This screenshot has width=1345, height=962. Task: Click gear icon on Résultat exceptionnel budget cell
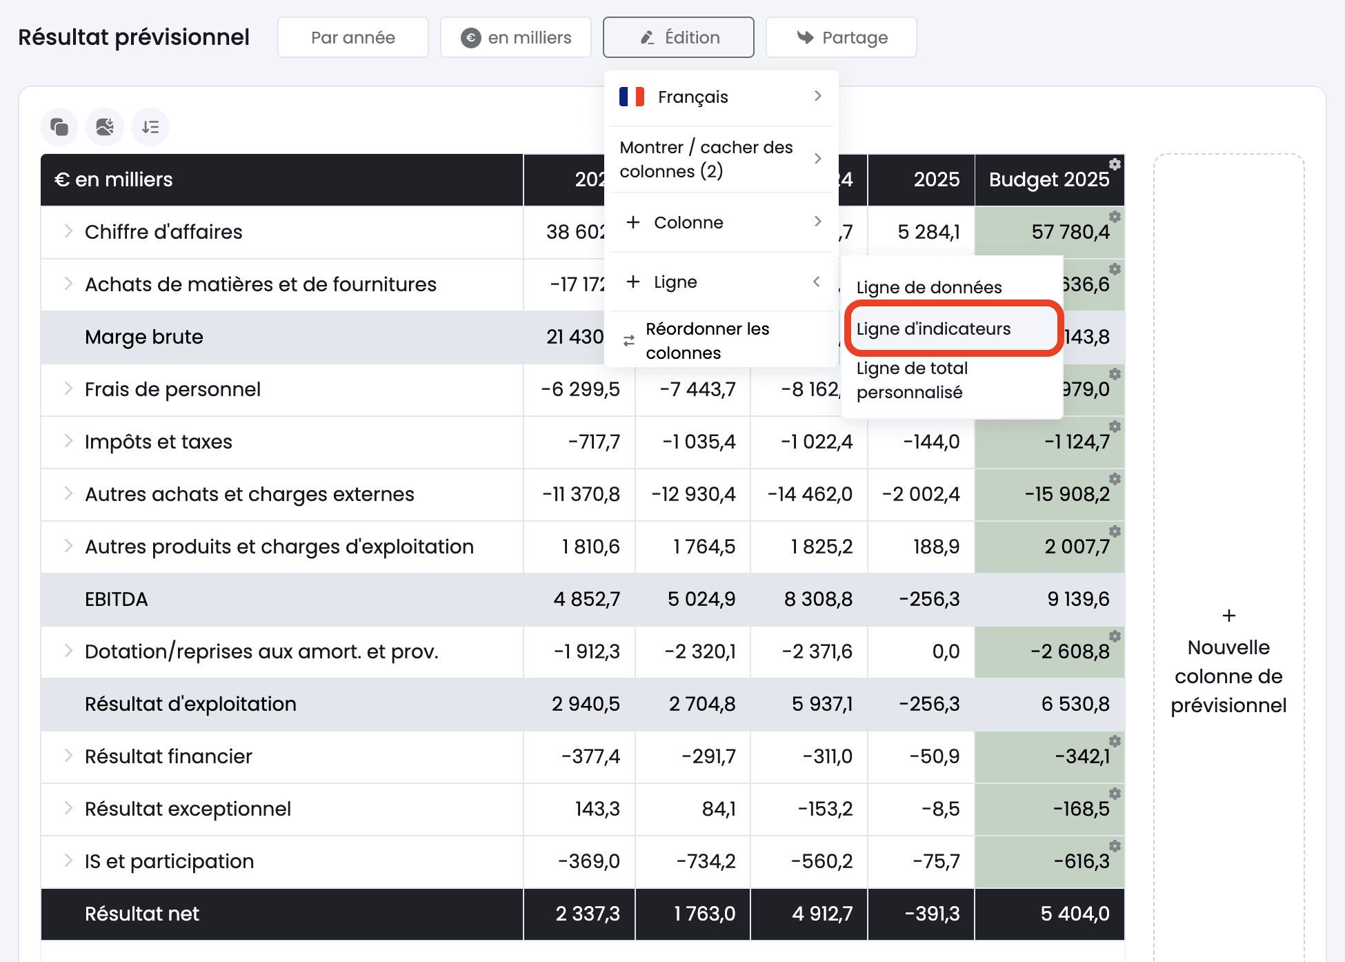coord(1115,794)
